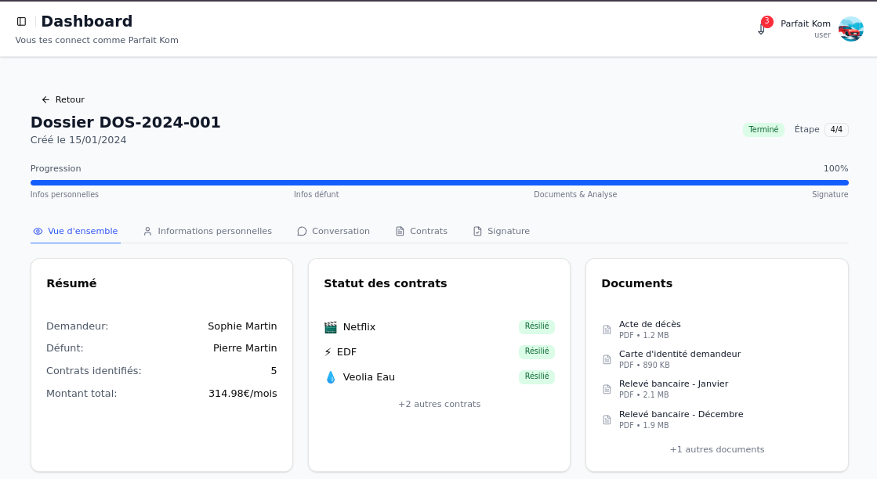Click the EDF lightning bolt icon

[328, 352]
